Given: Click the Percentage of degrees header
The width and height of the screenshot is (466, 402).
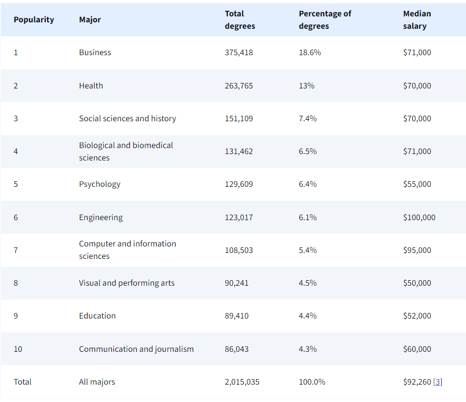Looking at the screenshot, I should click(325, 20).
